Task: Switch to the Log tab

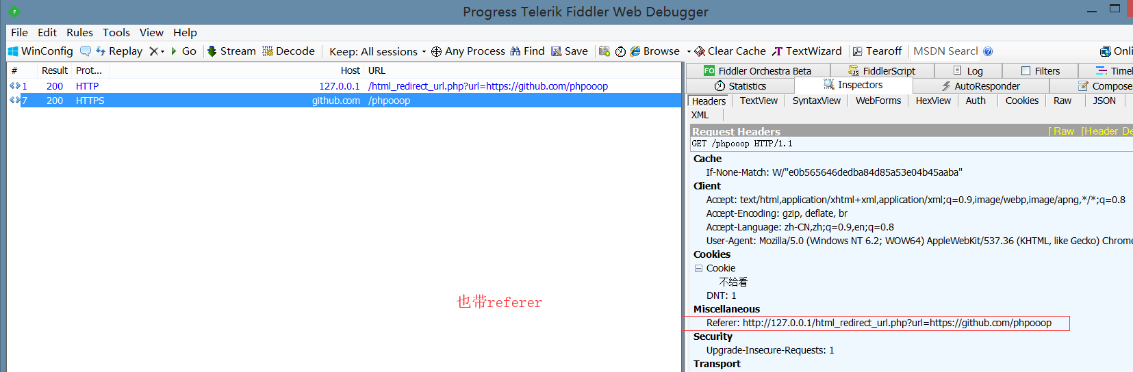Action: pyautogui.click(x=968, y=71)
